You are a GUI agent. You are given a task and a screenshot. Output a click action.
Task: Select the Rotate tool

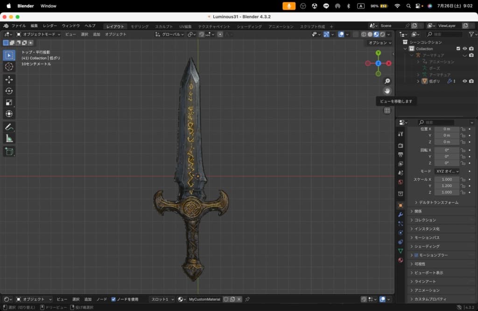coord(9,91)
